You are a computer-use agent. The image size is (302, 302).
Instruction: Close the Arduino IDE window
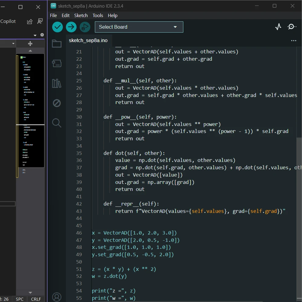(292, 6)
